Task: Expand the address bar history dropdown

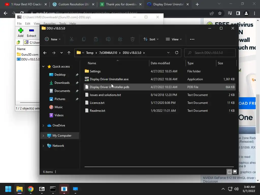Action: (x=168, y=53)
